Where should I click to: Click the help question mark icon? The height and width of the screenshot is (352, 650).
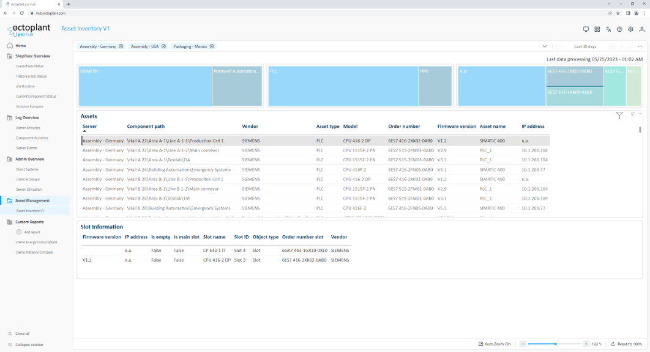click(x=619, y=29)
